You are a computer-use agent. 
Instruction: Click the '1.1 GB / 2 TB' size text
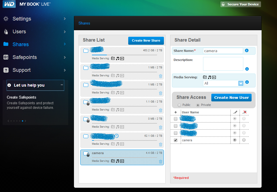coord(154,102)
